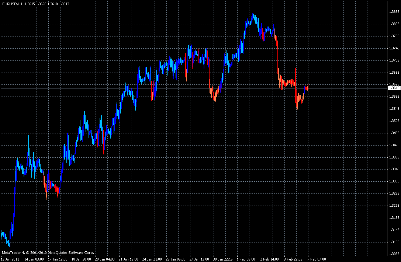Screen dimensions: 401x262
Task: Select the 21 Jan 12:00 time marker
Action: [x=128, y=259]
